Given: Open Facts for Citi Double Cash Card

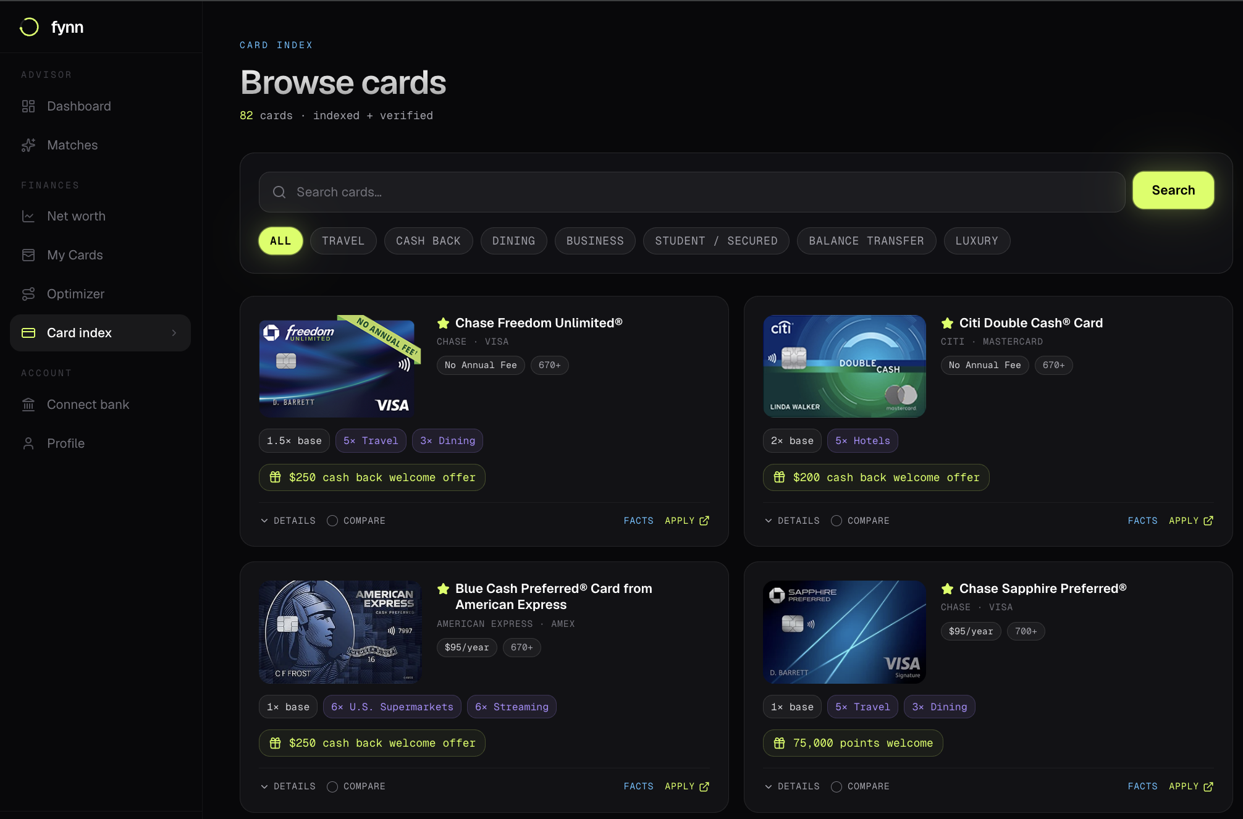Looking at the screenshot, I should [1142, 521].
